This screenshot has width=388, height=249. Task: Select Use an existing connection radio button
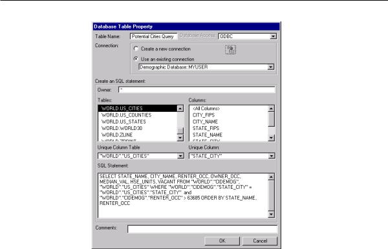coord(136,59)
